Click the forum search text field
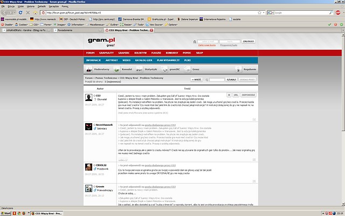Image resolution: width=345 pixels, height=216 pixels. 217,79
